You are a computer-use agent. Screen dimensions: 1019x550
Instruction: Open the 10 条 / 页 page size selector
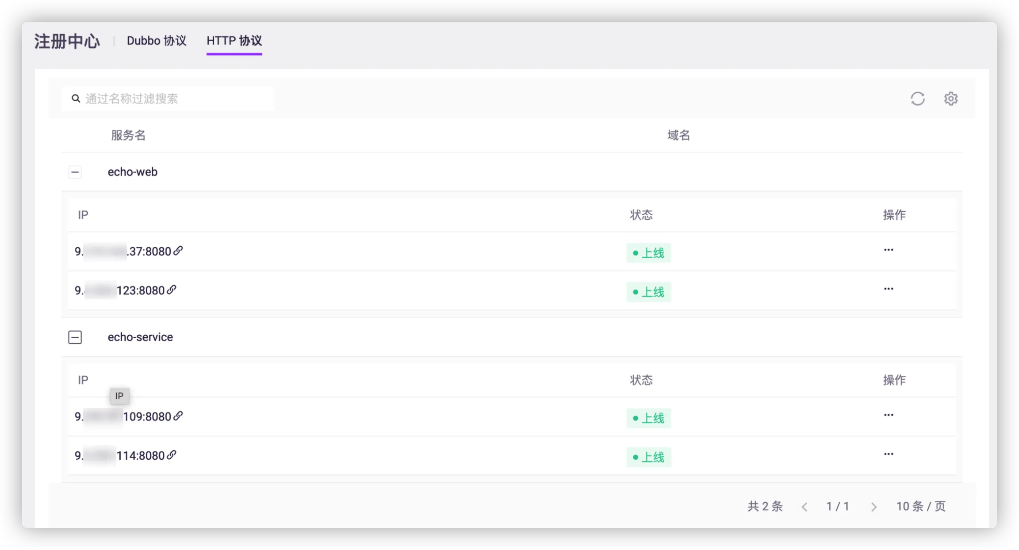(920, 506)
